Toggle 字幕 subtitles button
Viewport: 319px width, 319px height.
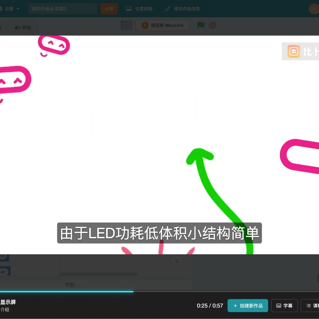coord(285,306)
